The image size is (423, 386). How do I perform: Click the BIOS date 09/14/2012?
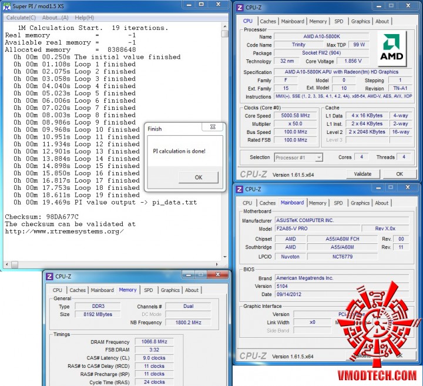(x=342, y=294)
